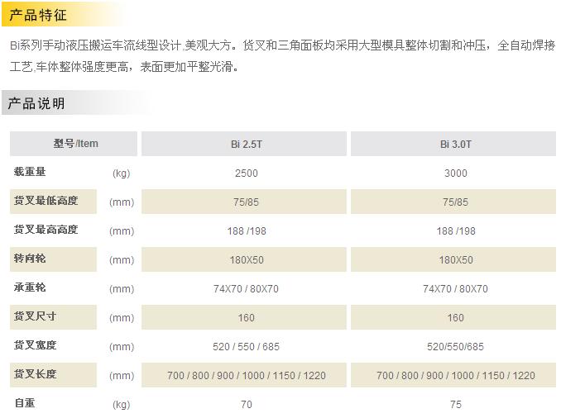
Task: Click 180X50 value under Bi 2.5T
Action: pos(246,260)
